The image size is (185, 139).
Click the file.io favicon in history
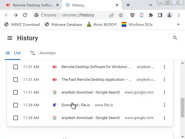click(55, 105)
